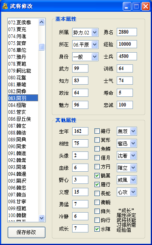Click the list scroll-down arrow
Screen dimensions: 152x245
tap(42, 218)
